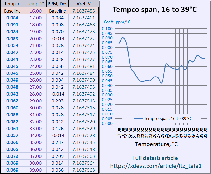Select the Temp,°C column header
Image resolution: width=211 pixels, height=174 pixels.
click(x=35, y=4)
